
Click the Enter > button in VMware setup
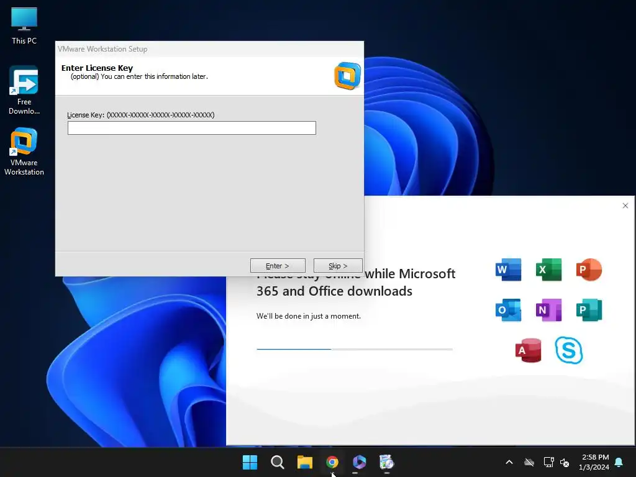click(278, 266)
